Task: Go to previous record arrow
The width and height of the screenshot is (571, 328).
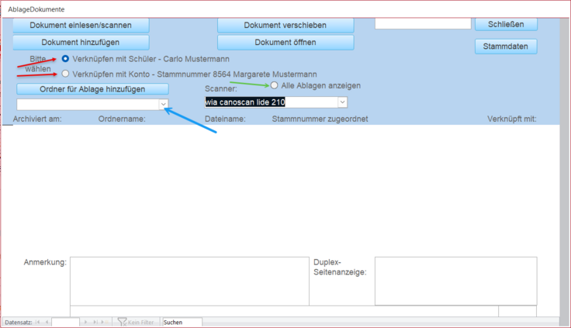Action: [46, 322]
